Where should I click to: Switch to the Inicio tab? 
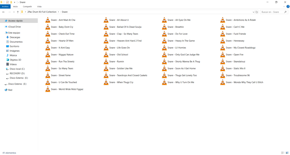[x=15, y=6]
